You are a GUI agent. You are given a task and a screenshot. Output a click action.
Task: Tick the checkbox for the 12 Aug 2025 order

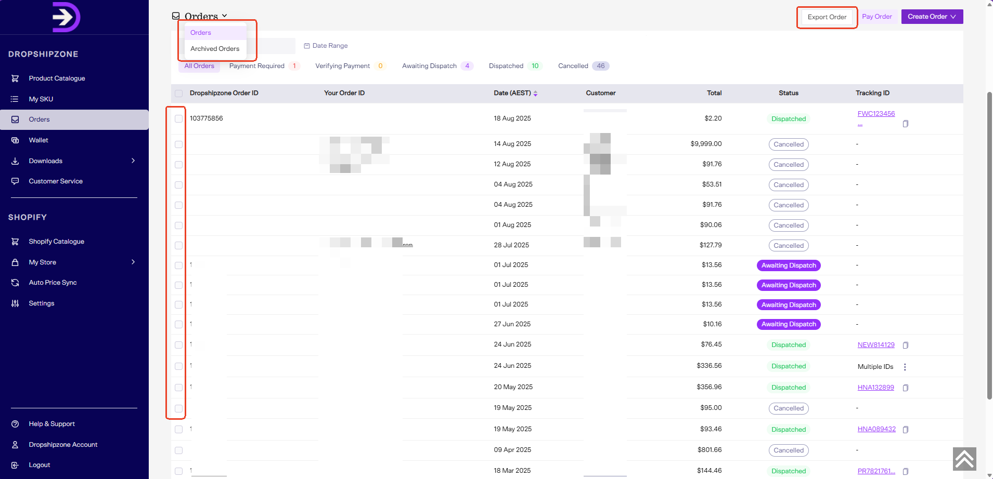pyautogui.click(x=179, y=165)
